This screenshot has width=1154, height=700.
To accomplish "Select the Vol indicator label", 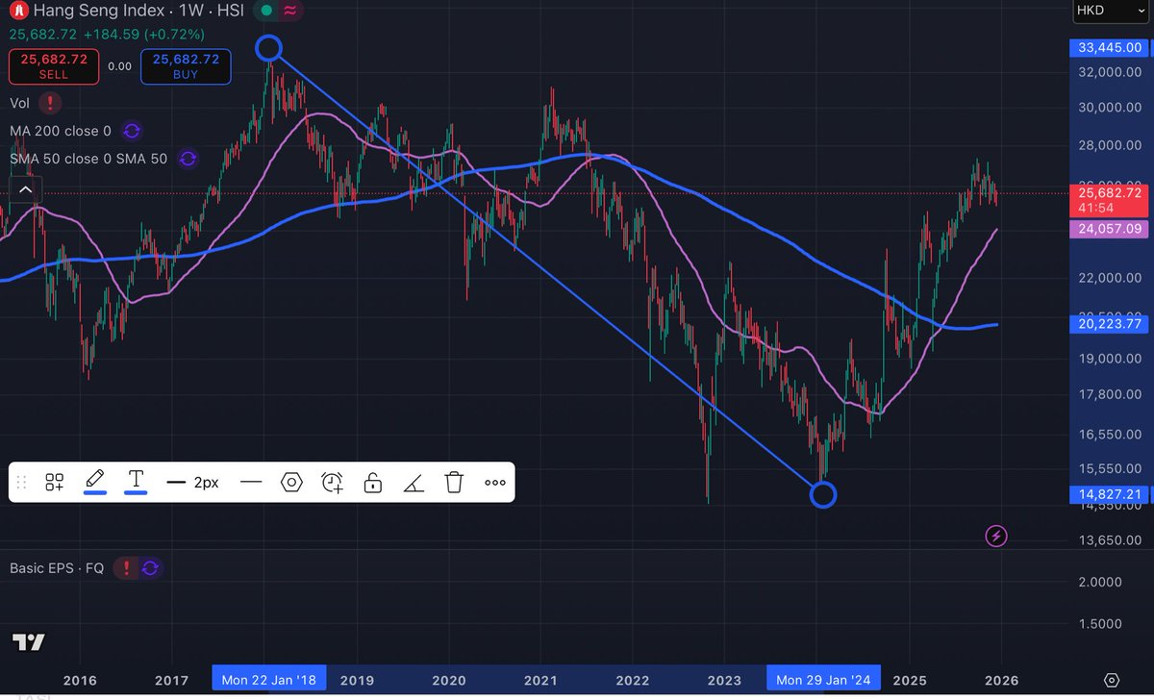I will pyautogui.click(x=18, y=103).
